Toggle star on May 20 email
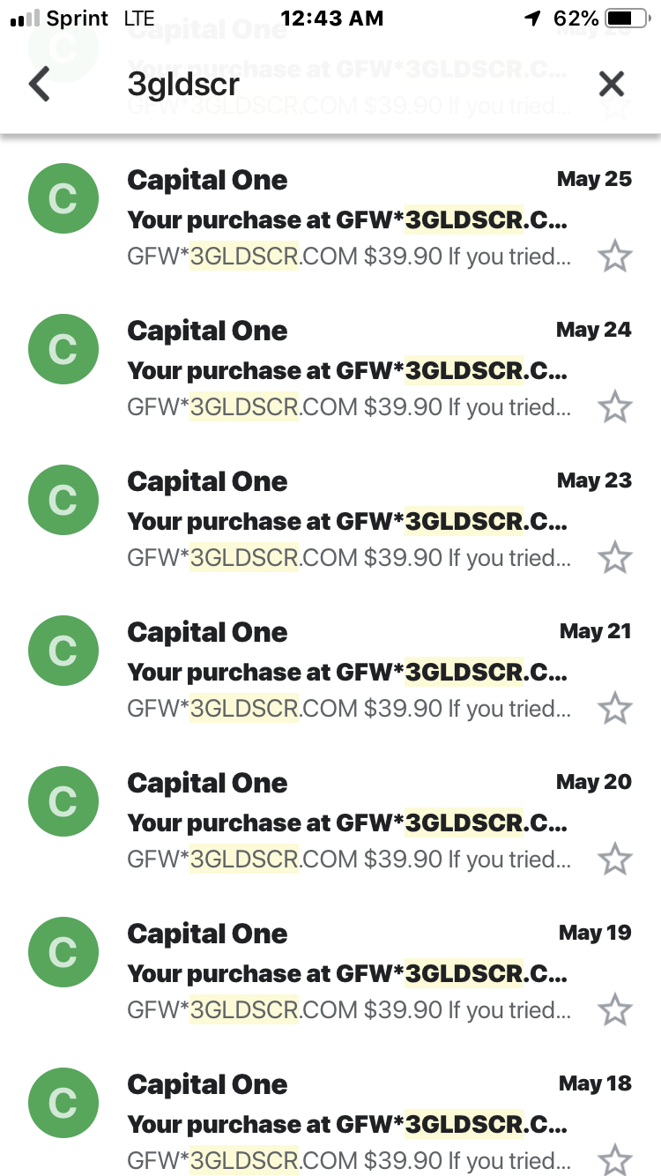661x1176 pixels. pos(615,860)
